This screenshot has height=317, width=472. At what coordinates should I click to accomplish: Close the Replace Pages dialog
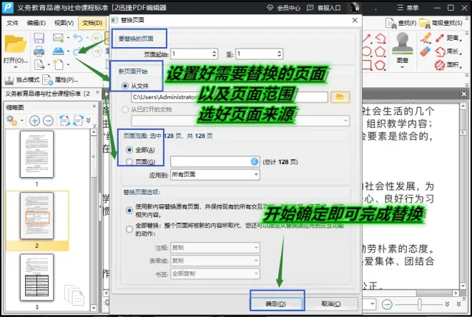(355, 20)
